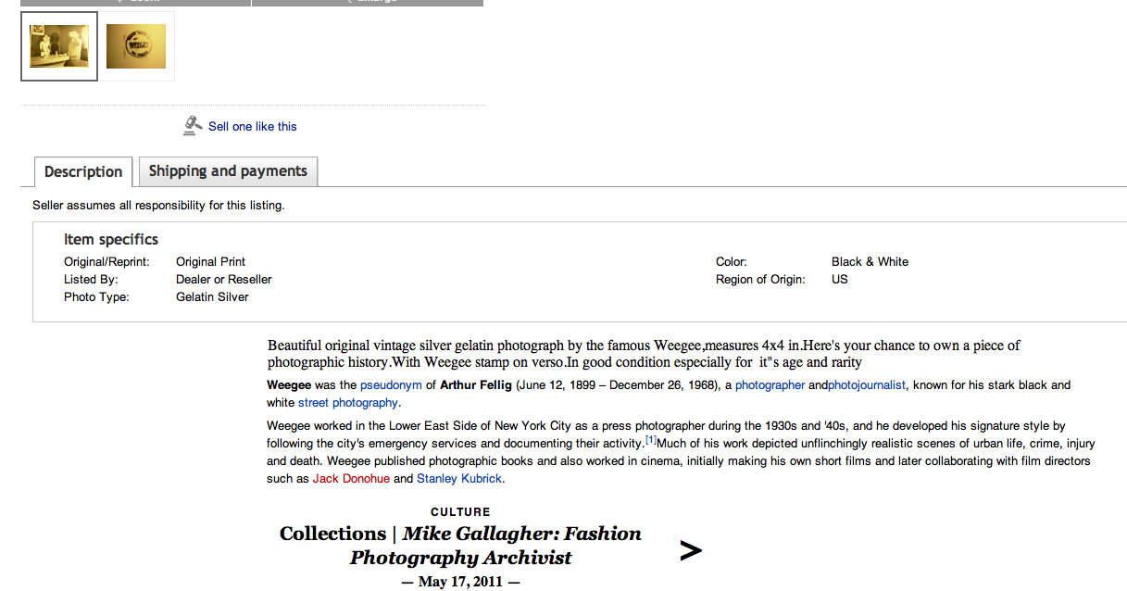Click the gavel icon beside Sell one like this
This screenshot has width=1127, height=591.
point(193,126)
